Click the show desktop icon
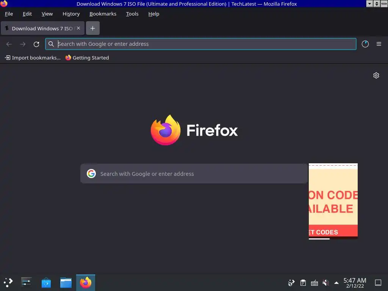Image resolution: width=388 pixels, height=291 pixels. [378, 283]
